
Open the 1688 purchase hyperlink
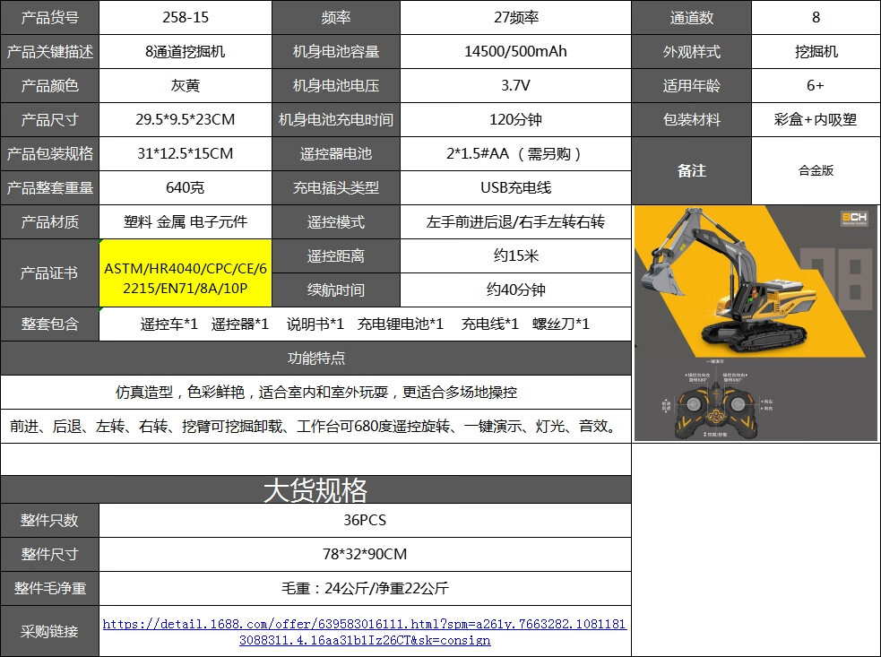(x=365, y=632)
